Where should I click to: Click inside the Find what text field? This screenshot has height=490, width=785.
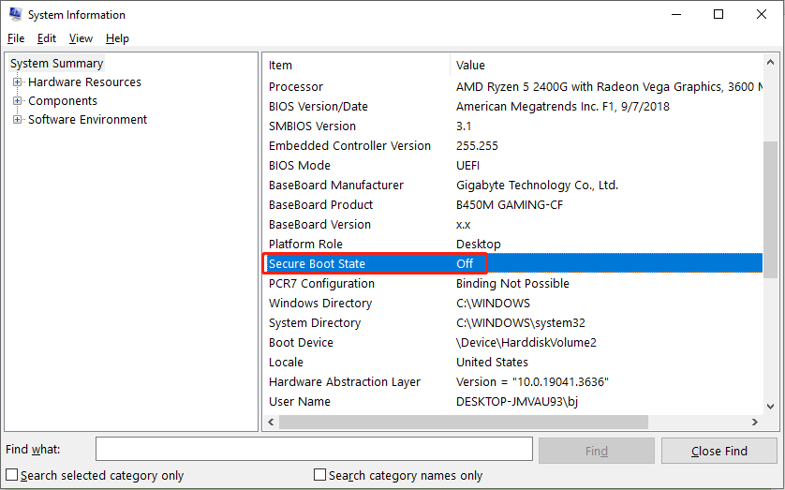[x=314, y=450]
